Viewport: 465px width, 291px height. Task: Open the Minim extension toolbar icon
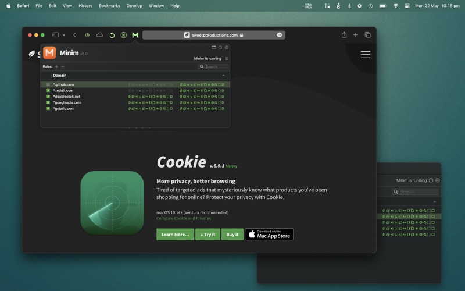(x=135, y=35)
